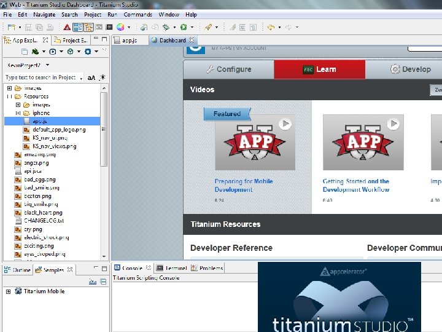Open the Navigate menu

point(44,14)
